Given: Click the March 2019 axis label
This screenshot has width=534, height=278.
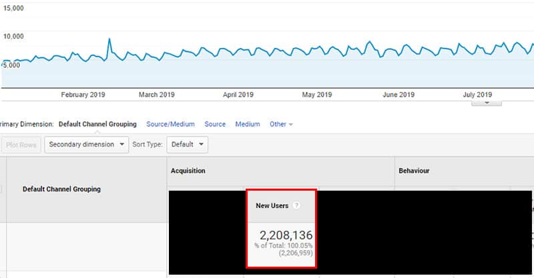Looking at the screenshot, I should (157, 95).
